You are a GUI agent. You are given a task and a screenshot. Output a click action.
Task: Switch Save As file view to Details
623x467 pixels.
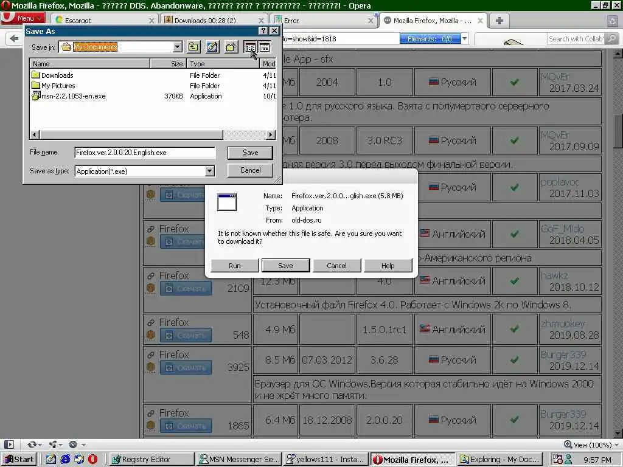point(265,47)
